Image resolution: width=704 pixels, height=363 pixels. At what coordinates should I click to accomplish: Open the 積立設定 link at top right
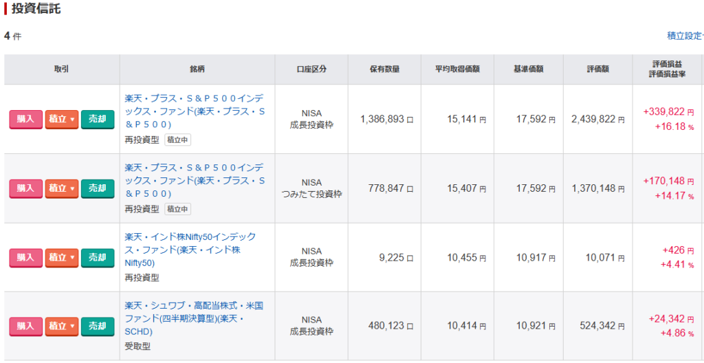pyautogui.click(x=685, y=36)
